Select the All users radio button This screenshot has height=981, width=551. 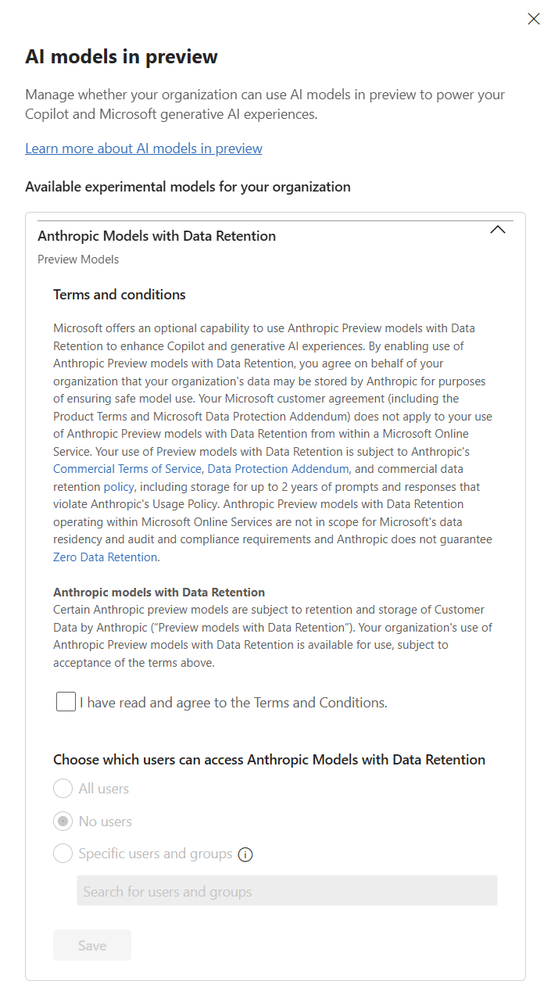point(63,789)
